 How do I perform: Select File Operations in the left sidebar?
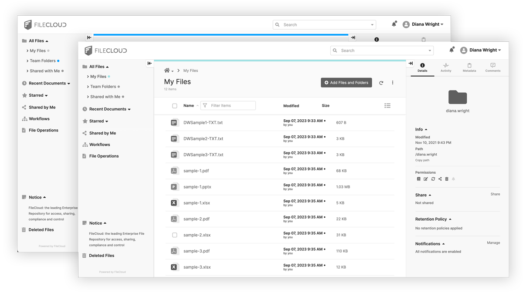click(x=104, y=156)
